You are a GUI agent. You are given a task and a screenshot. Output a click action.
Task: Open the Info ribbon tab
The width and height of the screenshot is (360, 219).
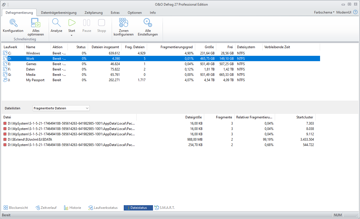(153, 13)
